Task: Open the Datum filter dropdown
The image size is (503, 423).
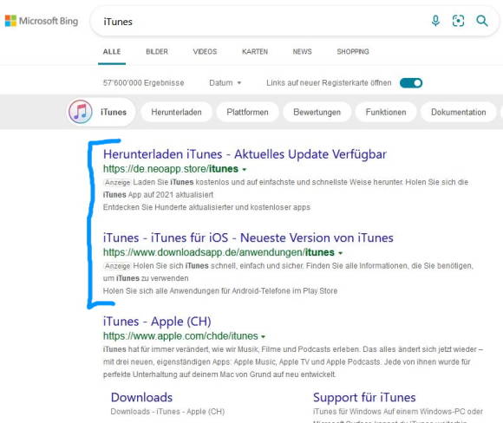Action: [x=225, y=82]
